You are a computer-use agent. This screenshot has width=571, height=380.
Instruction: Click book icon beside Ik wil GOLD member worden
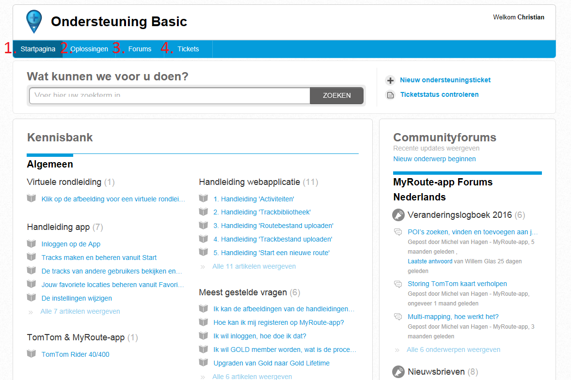pyautogui.click(x=203, y=349)
